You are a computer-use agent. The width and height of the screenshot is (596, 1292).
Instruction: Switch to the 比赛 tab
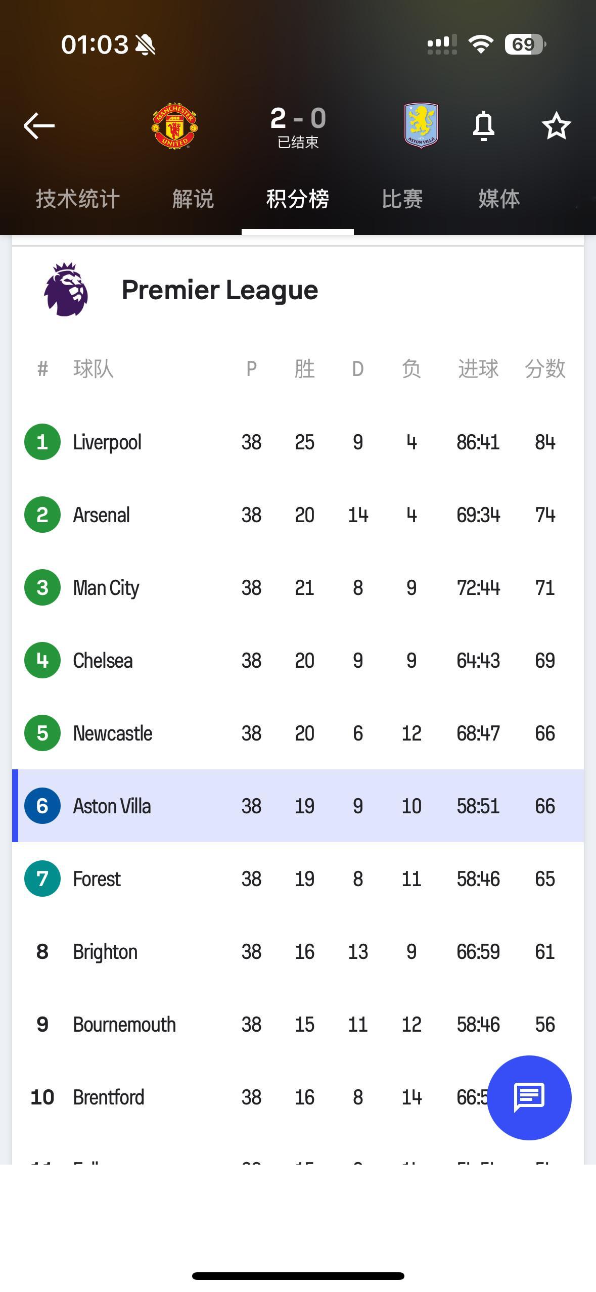coord(402,199)
